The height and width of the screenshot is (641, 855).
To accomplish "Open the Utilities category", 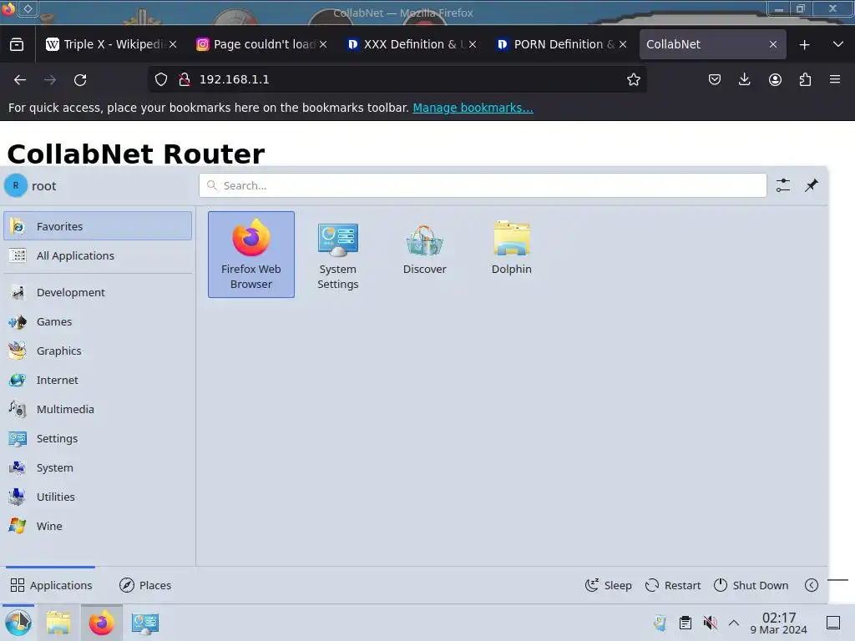I will (98, 497).
